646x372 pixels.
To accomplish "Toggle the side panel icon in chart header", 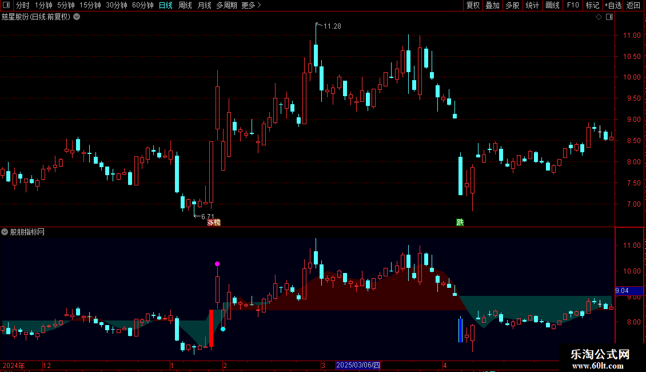I will (x=609, y=17).
